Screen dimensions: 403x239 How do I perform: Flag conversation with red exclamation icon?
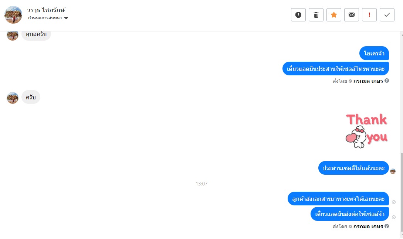[x=369, y=15]
